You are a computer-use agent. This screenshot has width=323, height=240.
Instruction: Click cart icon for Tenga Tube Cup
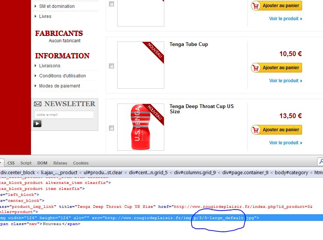click(256, 68)
